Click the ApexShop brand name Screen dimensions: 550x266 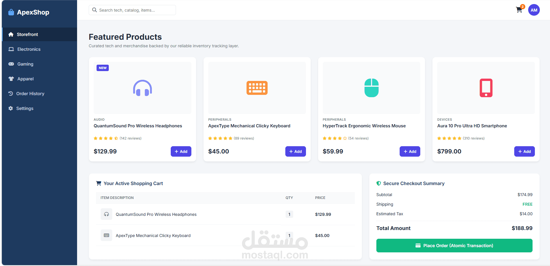[x=33, y=12]
